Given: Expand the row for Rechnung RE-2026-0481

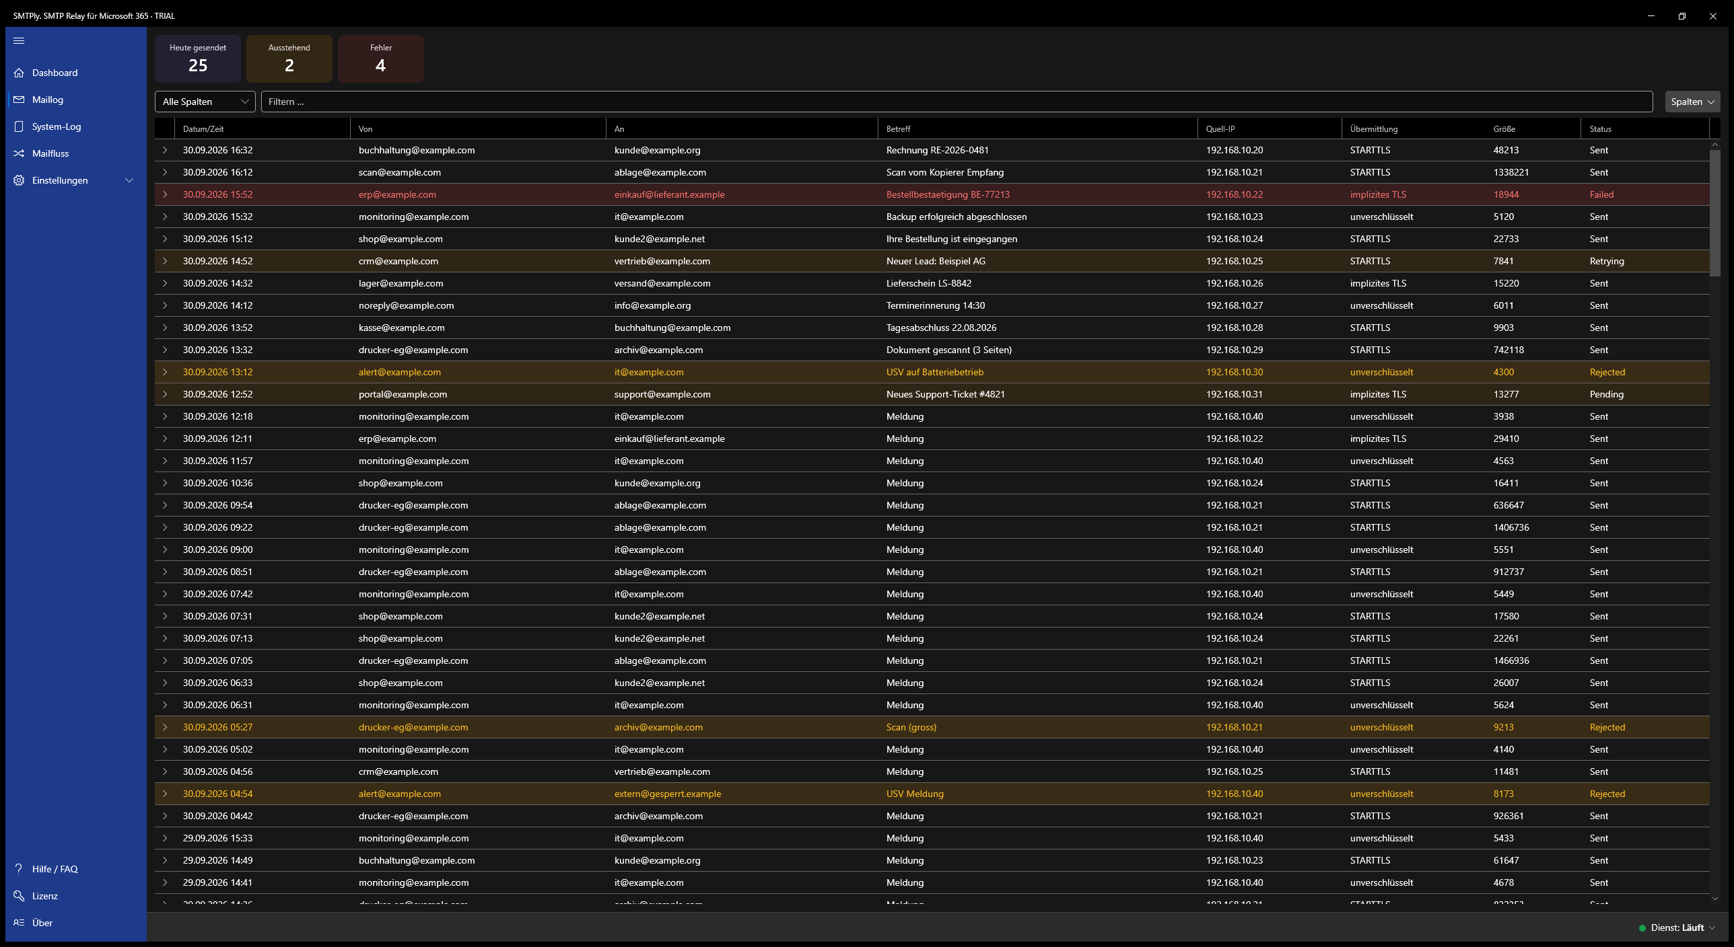Looking at the screenshot, I should click(x=165, y=150).
